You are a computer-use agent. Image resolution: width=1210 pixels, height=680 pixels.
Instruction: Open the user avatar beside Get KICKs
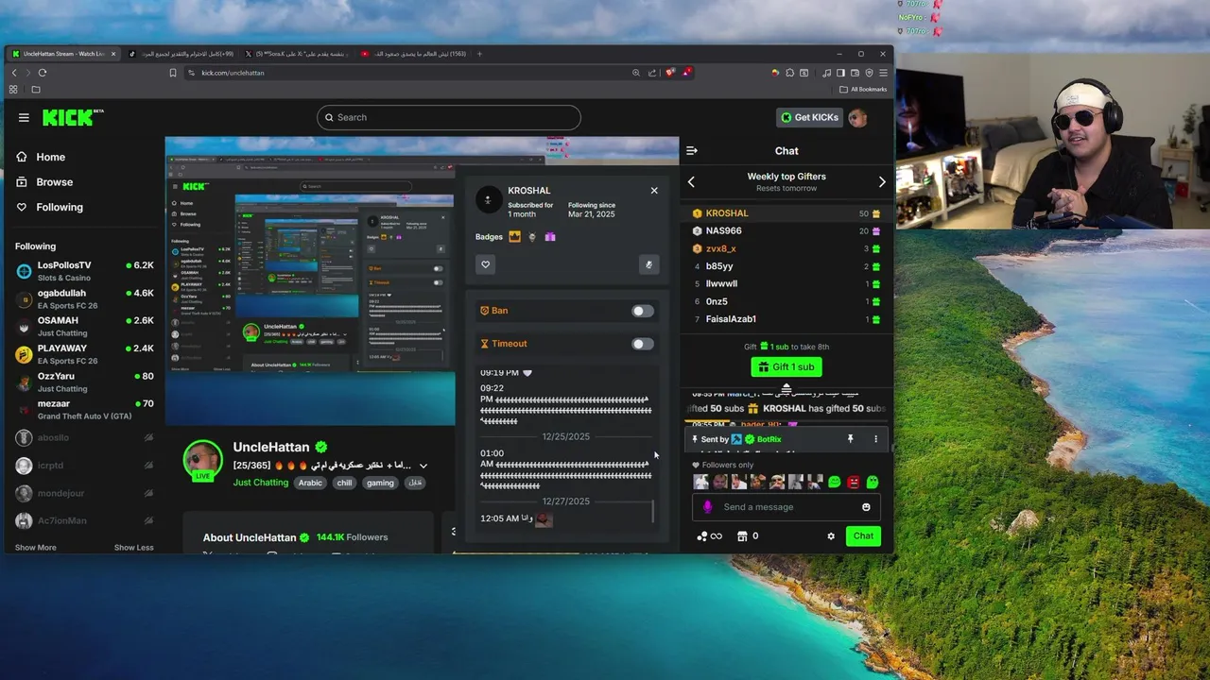(x=857, y=117)
